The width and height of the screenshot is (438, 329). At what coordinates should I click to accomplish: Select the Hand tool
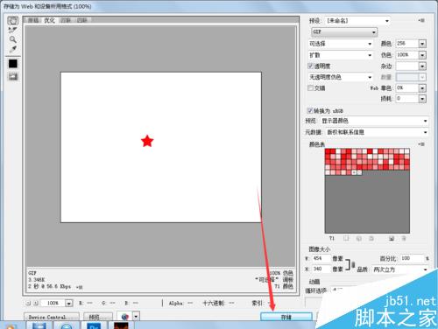(x=13, y=20)
